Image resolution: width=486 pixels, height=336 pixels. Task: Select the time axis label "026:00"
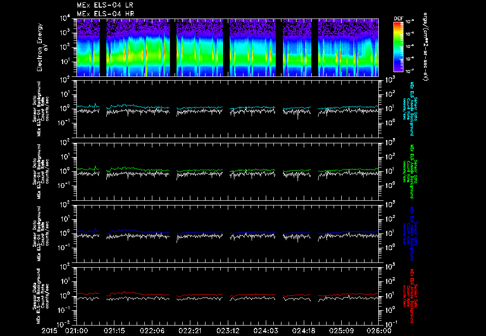pyautogui.click(x=380, y=331)
